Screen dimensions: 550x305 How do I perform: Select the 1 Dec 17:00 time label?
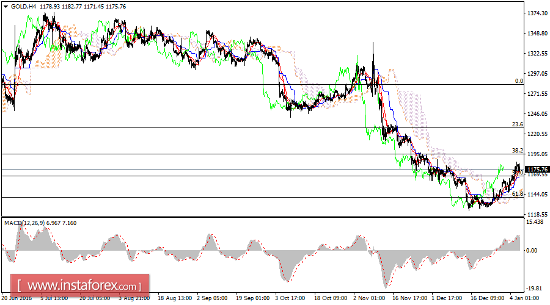coord(447,298)
